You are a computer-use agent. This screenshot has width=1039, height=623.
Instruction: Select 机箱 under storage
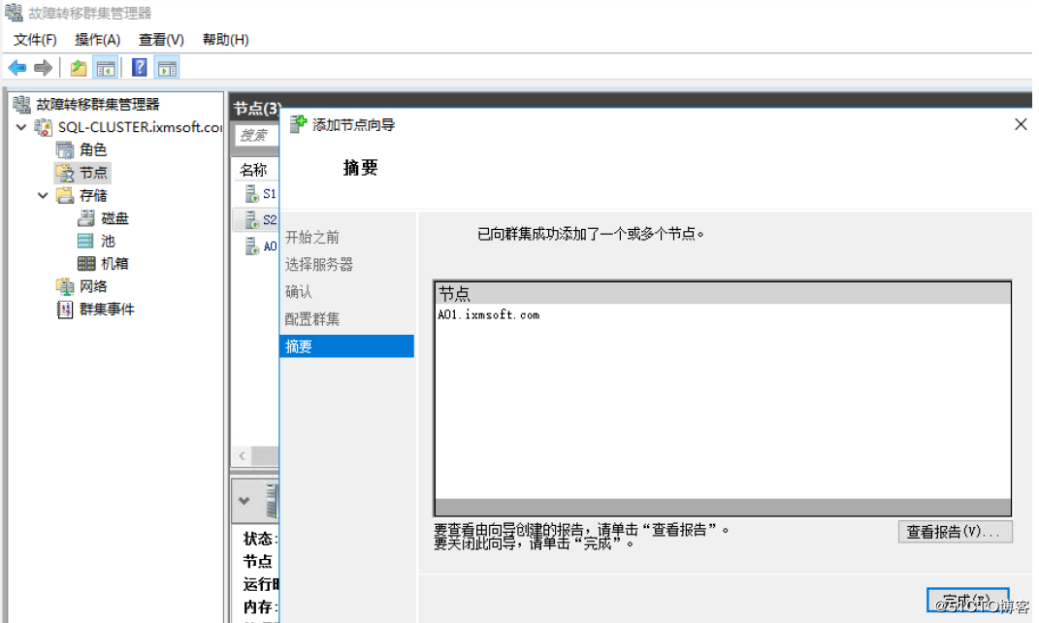114,263
